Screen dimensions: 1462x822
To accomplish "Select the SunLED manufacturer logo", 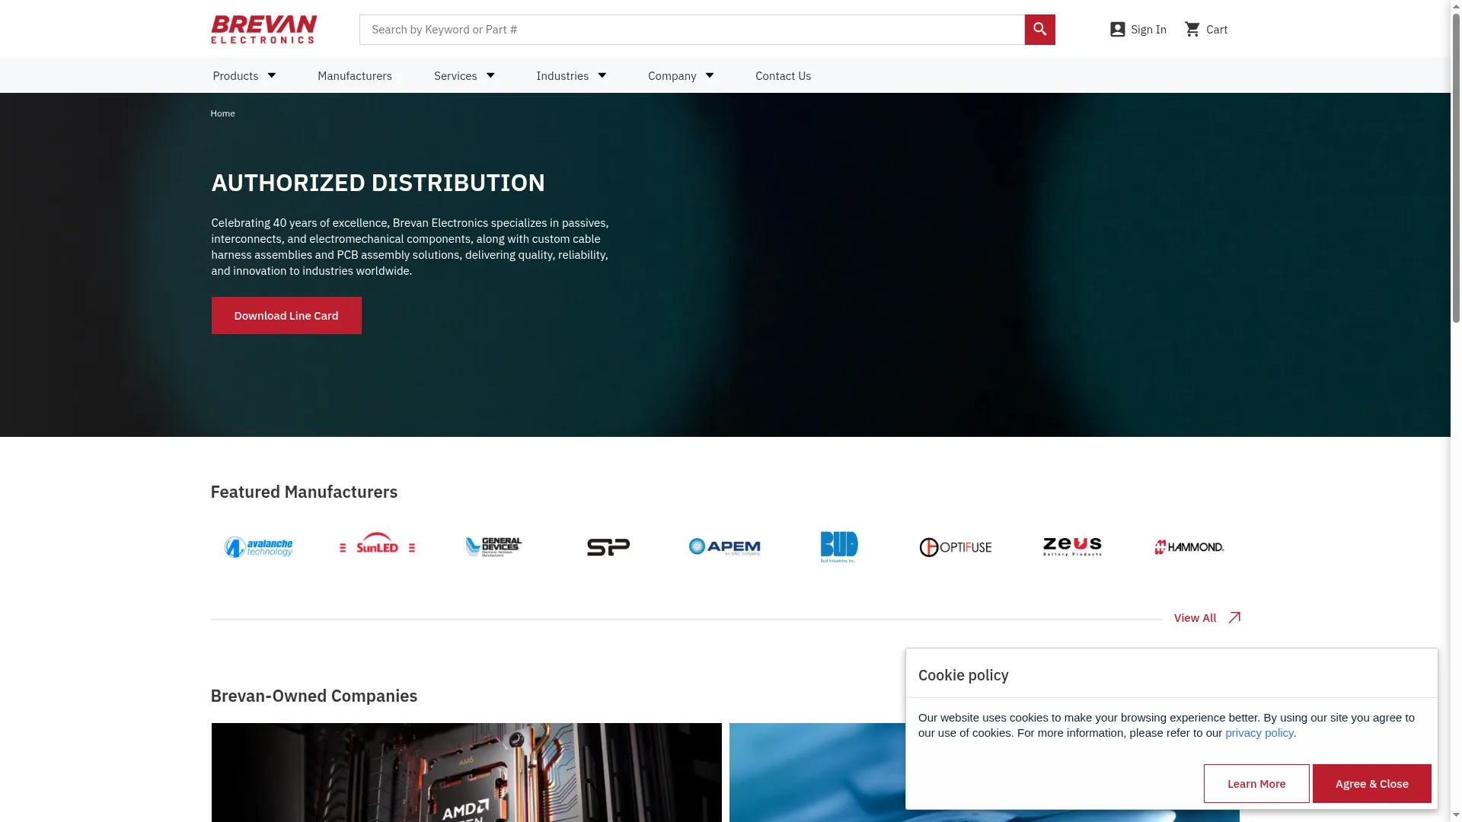I will pyautogui.click(x=377, y=543).
